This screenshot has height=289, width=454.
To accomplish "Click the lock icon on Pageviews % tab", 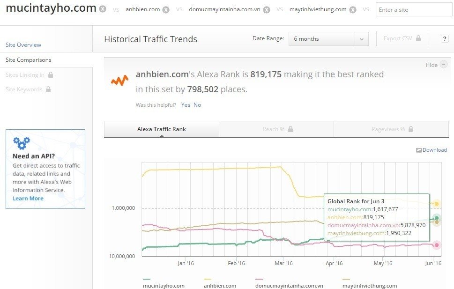I will 411,129.
